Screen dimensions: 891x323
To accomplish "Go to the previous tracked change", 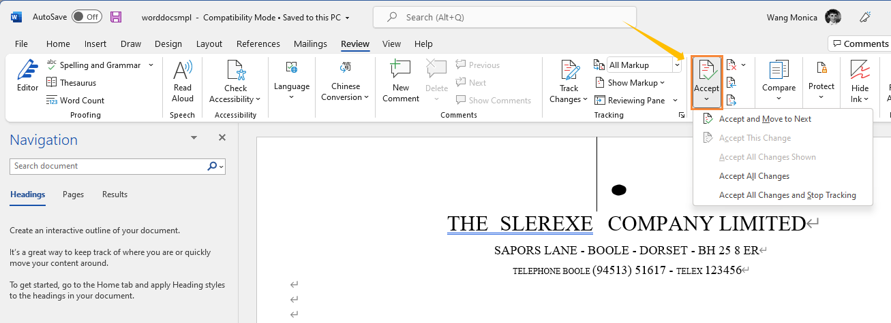I will pos(731,83).
